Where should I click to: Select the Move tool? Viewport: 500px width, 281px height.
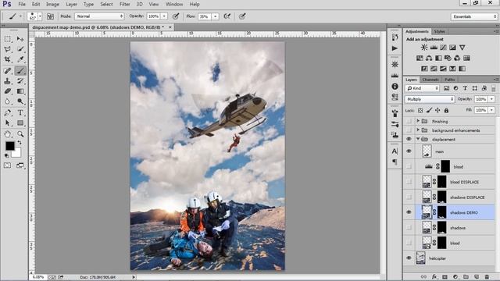[20, 39]
